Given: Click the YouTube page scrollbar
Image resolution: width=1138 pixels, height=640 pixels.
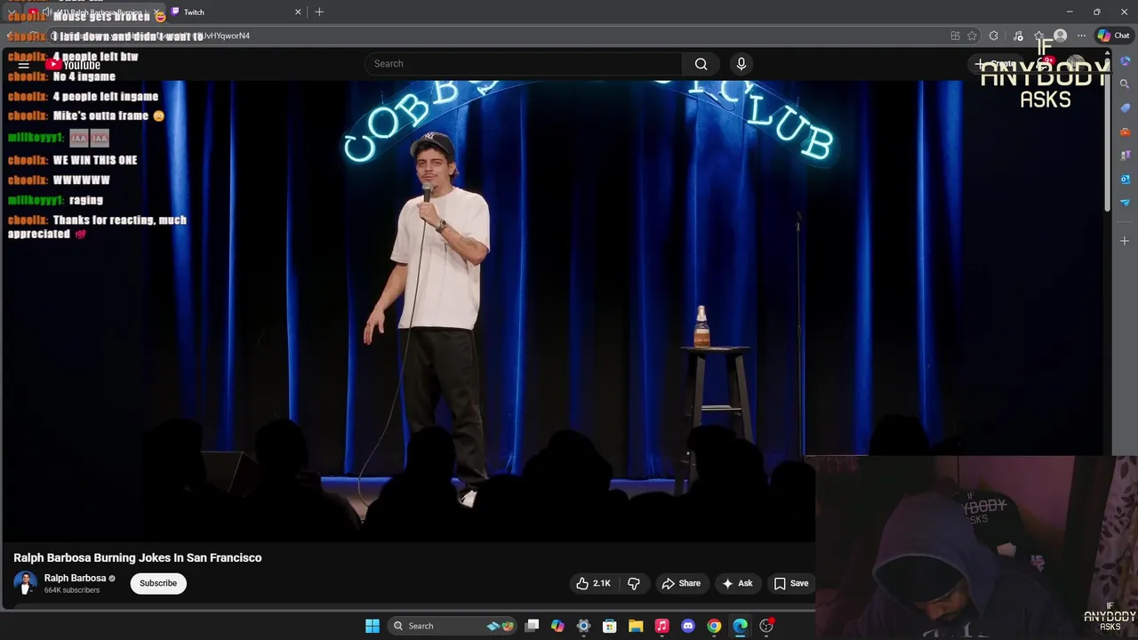Looking at the screenshot, I should pos(1107,133).
